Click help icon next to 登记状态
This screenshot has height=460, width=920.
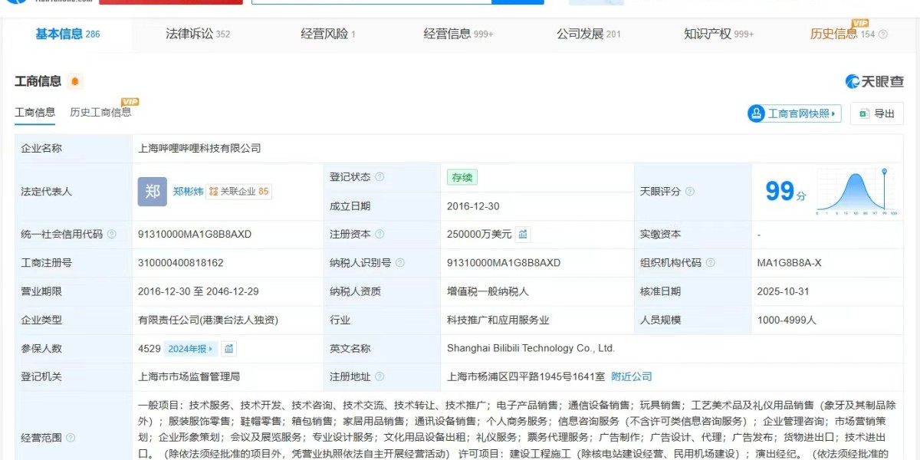pos(379,177)
